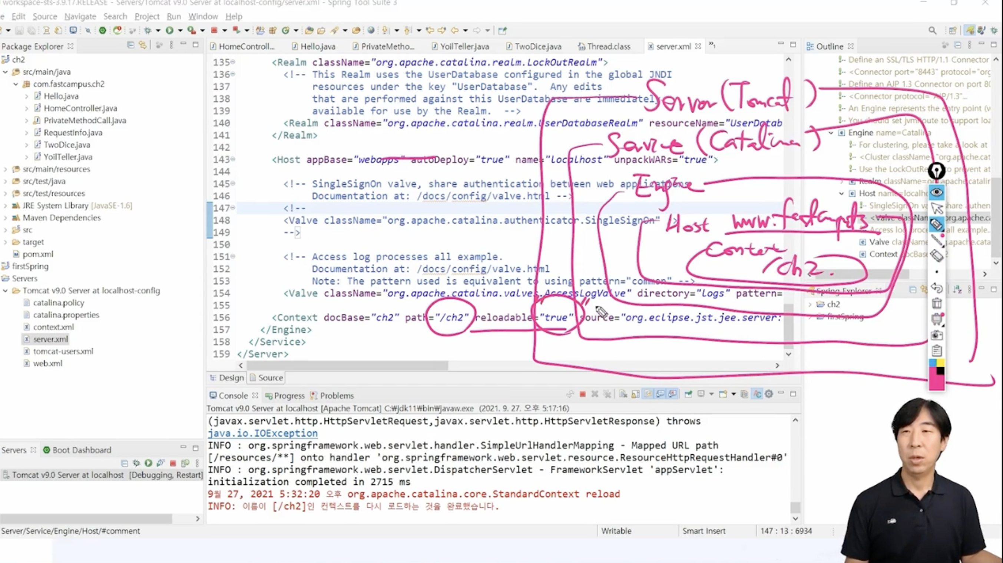1003x563 pixels.
Task: Click the main toolbar search magnifier icon
Action: 932,30
